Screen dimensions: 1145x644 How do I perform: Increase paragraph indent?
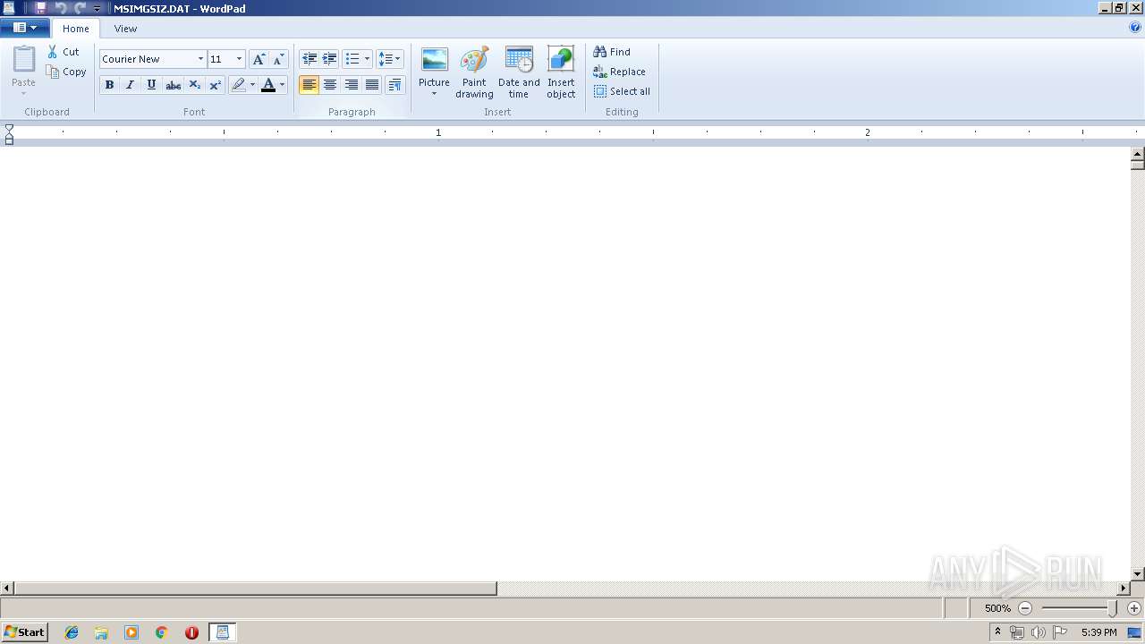(x=330, y=59)
